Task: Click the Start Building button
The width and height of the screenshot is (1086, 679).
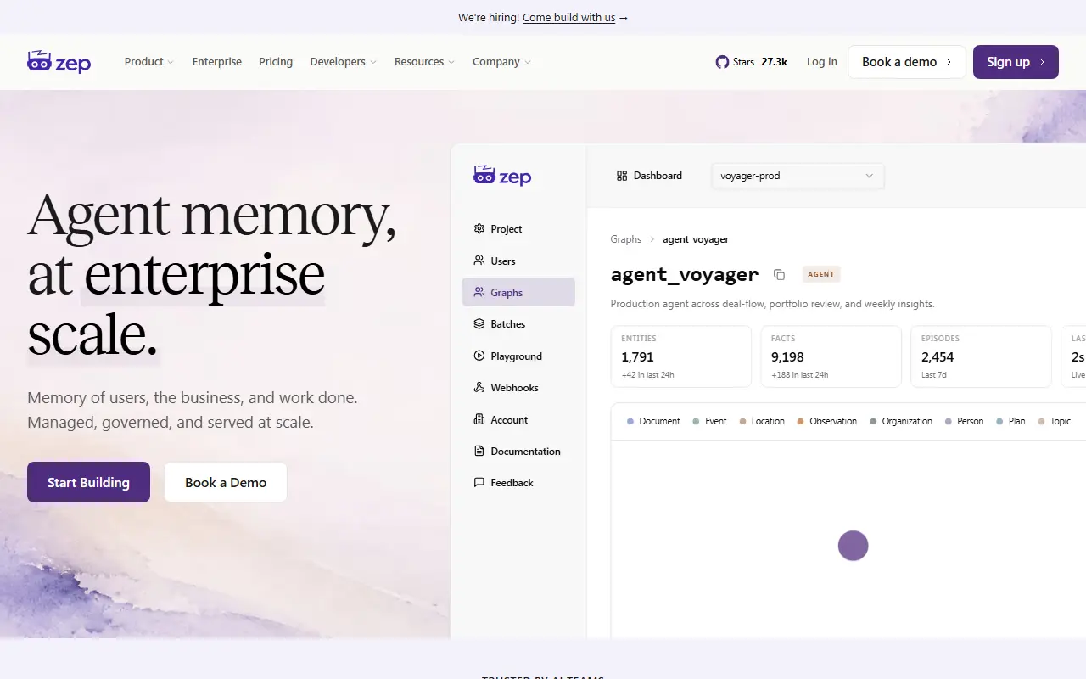Action: pos(88,482)
